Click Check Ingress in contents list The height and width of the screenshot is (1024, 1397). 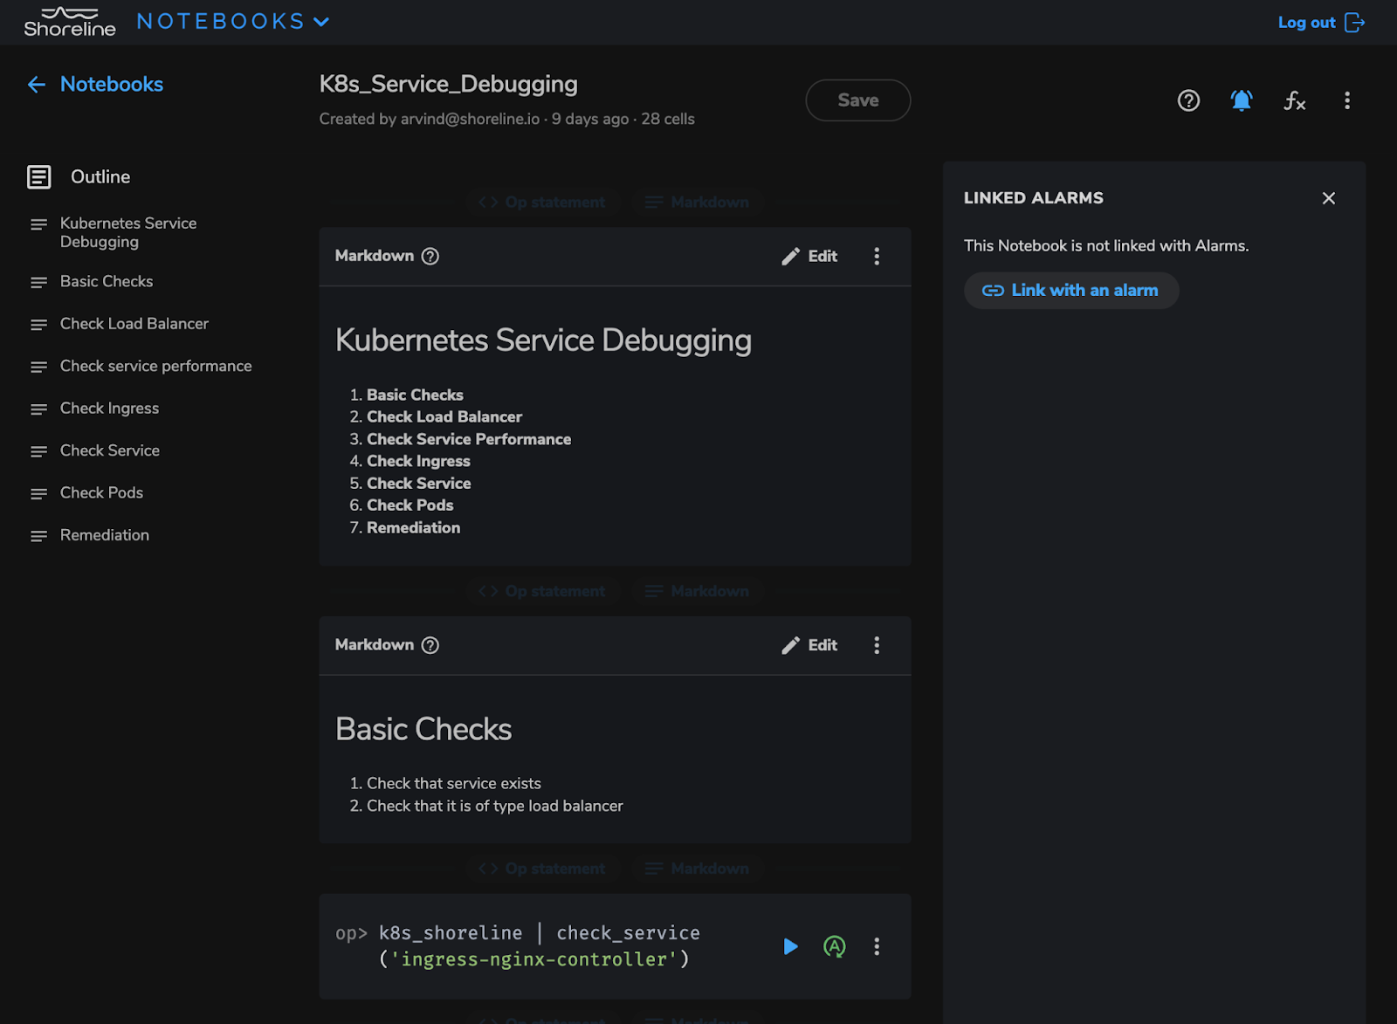coord(418,462)
